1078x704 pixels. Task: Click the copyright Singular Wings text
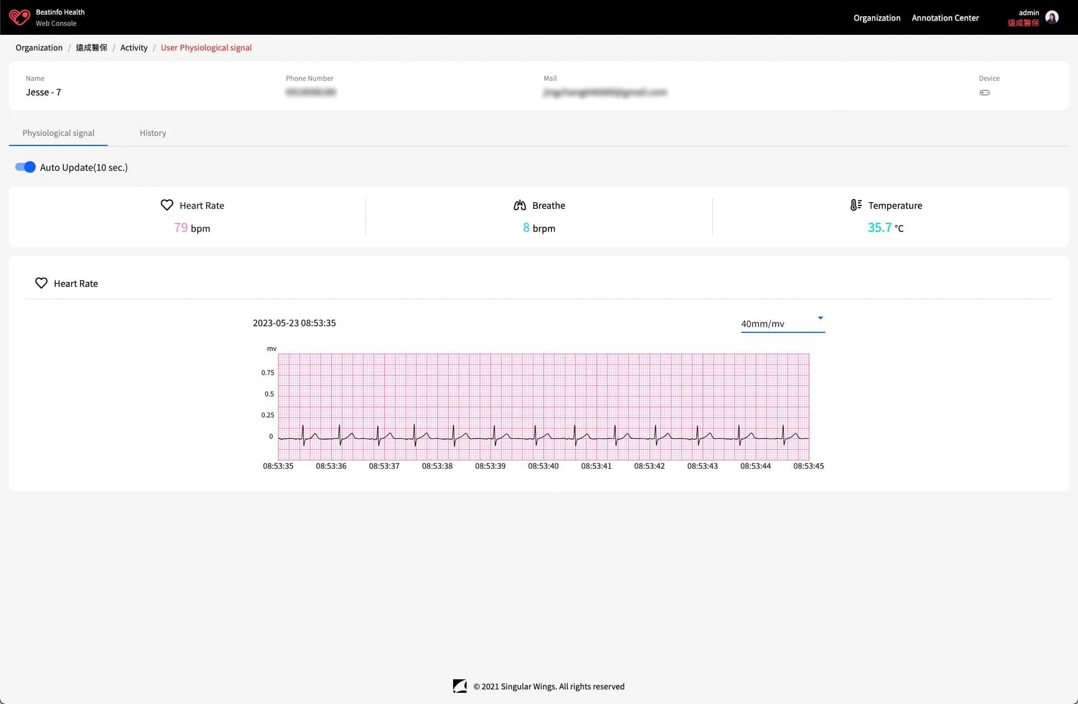pos(549,687)
